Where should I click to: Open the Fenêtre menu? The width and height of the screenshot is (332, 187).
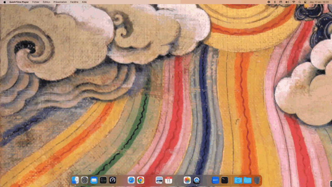coord(74,2)
